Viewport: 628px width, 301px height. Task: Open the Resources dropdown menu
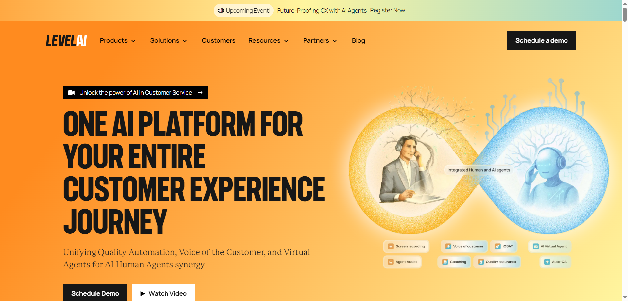tap(268, 40)
